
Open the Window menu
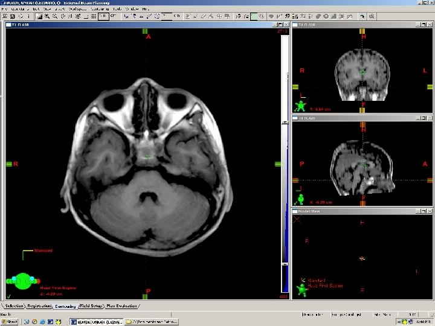[x=132, y=9]
